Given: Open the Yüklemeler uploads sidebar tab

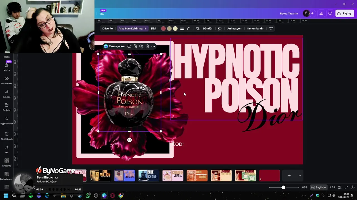Looking at the screenshot, I should click(x=7, y=81).
